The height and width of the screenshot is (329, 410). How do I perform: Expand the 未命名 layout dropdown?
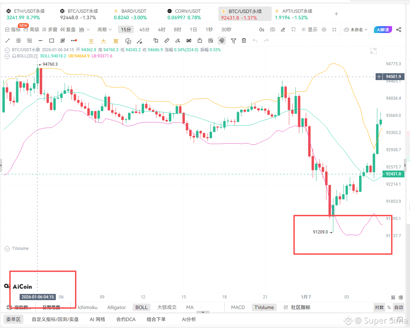point(356,30)
